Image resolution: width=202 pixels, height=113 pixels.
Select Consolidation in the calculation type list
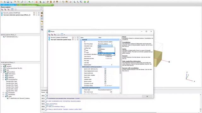click(106, 49)
